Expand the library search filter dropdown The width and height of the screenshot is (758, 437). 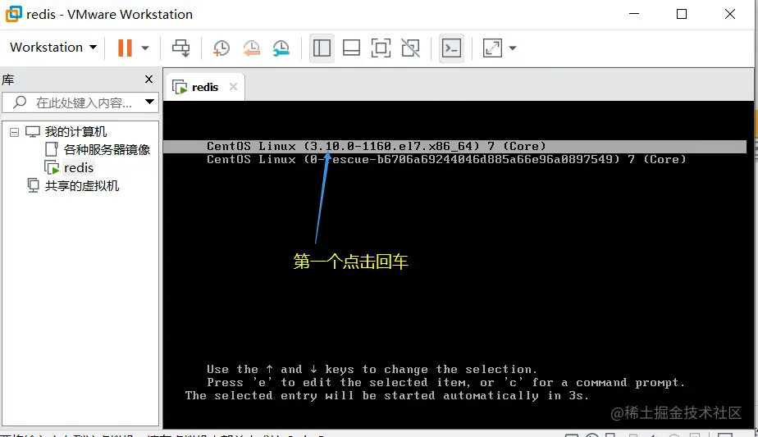(x=150, y=102)
